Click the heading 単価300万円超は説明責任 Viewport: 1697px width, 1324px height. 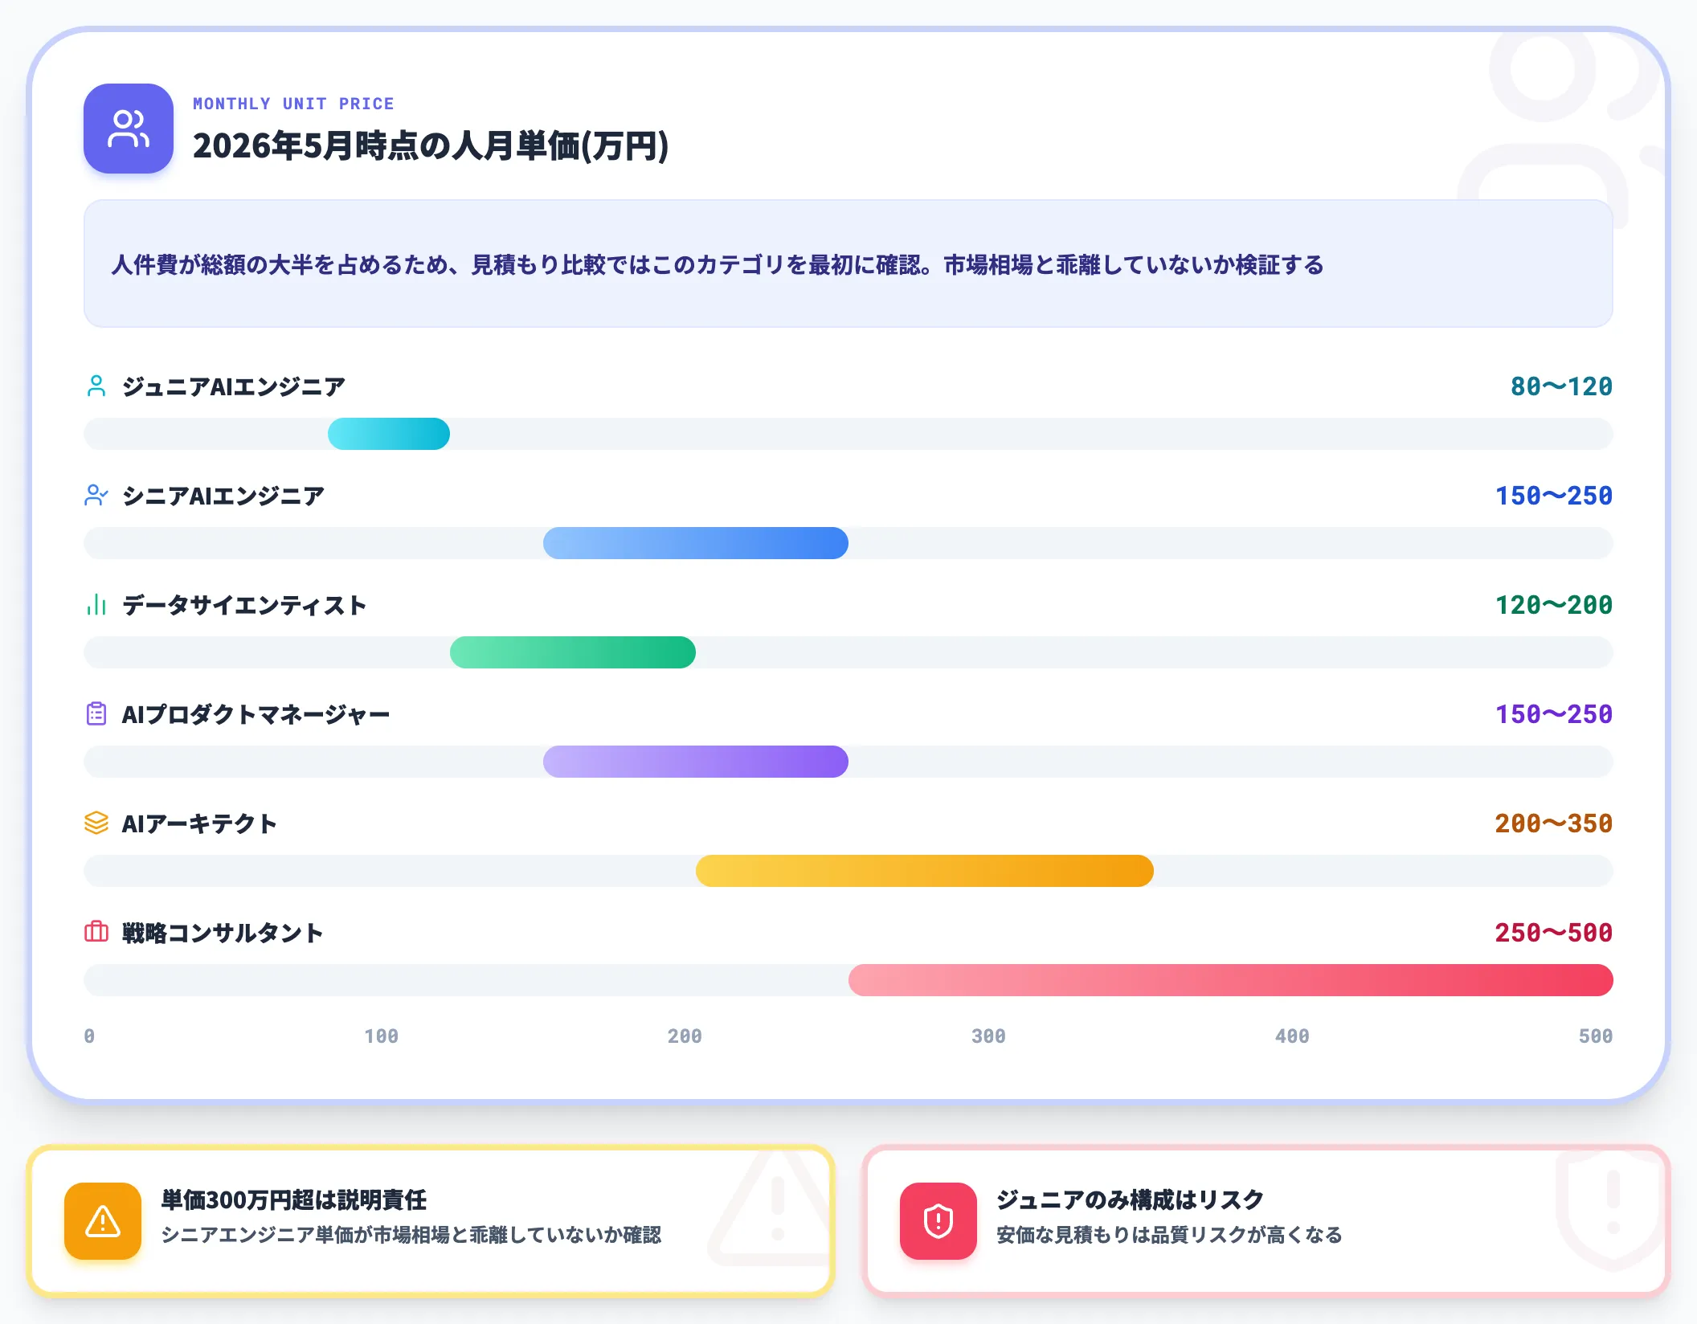pos(294,1199)
